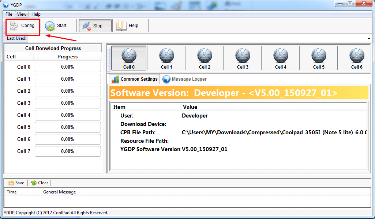Click the CPB file path value
Viewport: 375px width, 219px height.
[274, 132]
